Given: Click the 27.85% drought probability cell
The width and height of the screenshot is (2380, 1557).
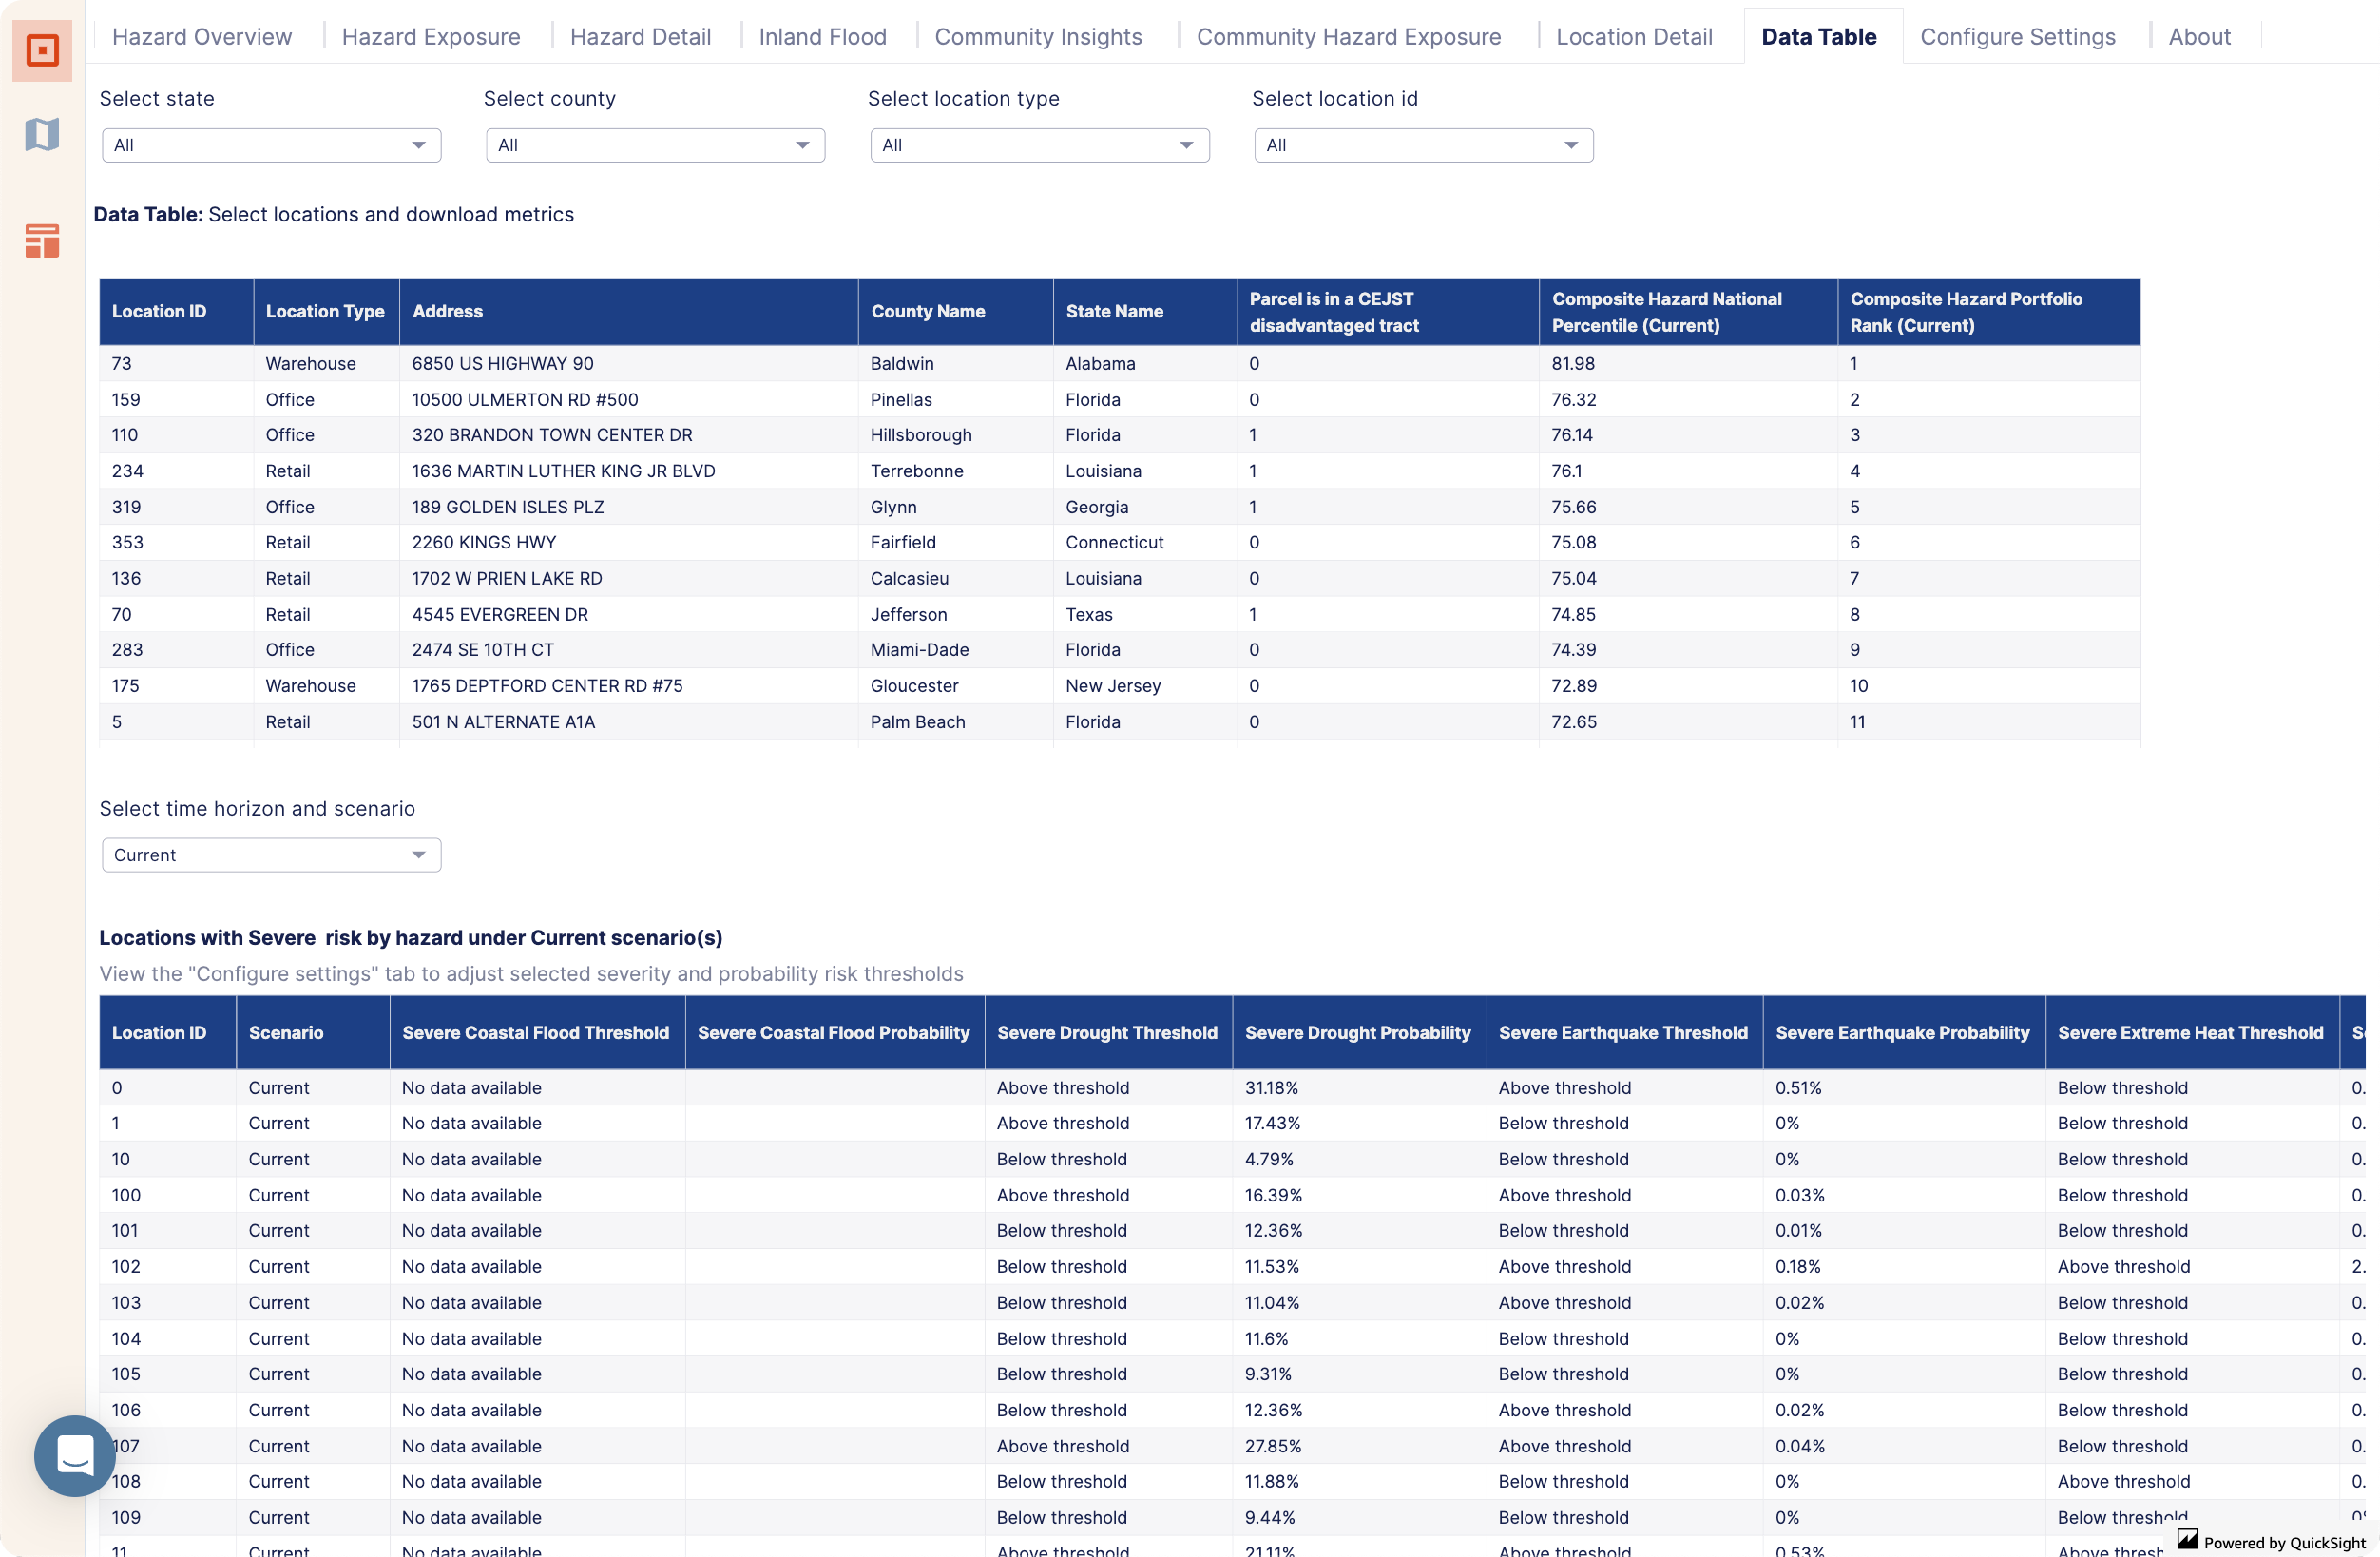Looking at the screenshot, I should coord(1359,1447).
